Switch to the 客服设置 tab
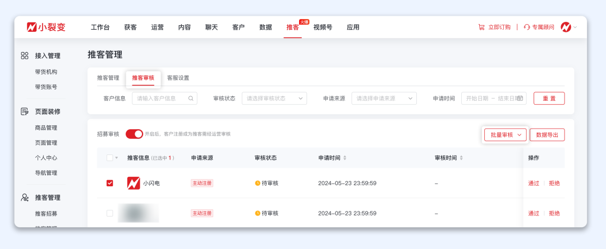This screenshot has height=249, width=606. coord(178,78)
